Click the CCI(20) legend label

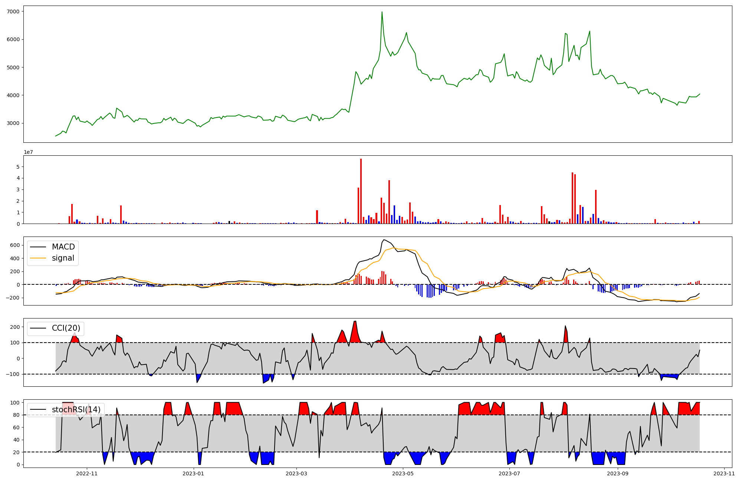coord(66,328)
